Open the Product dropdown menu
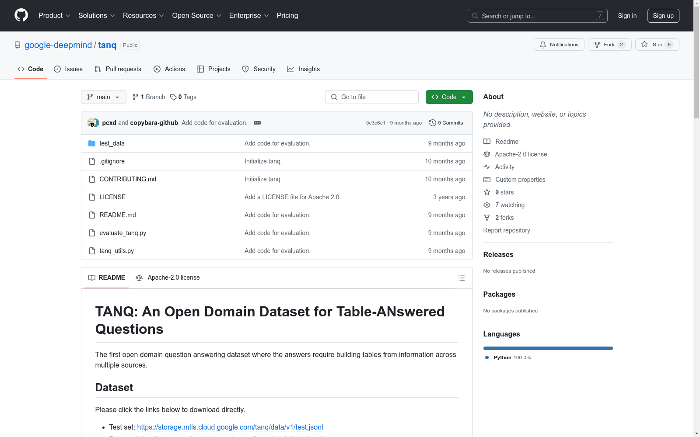Image resolution: width=700 pixels, height=437 pixels. click(54, 15)
